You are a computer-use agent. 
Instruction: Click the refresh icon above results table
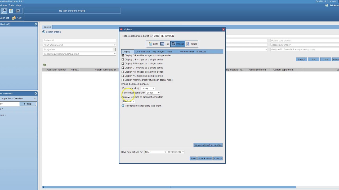click(44, 65)
